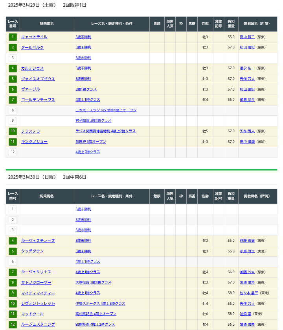The image size is (283, 330).
Task: Click sex-age 牡6 in マッドクール row
Action: click(x=205, y=314)
